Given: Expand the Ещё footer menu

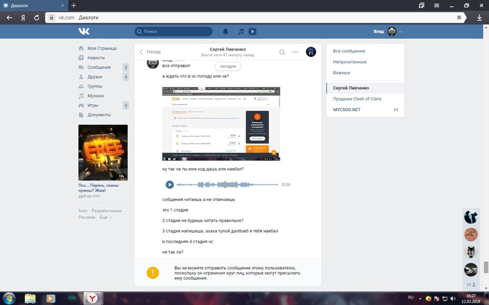Looking at the screenshot, I should (x=105, y=217).
